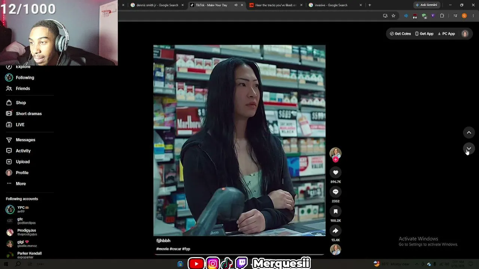
Task: Click the blue sound-wave extension icon
Action: (406, 16)
